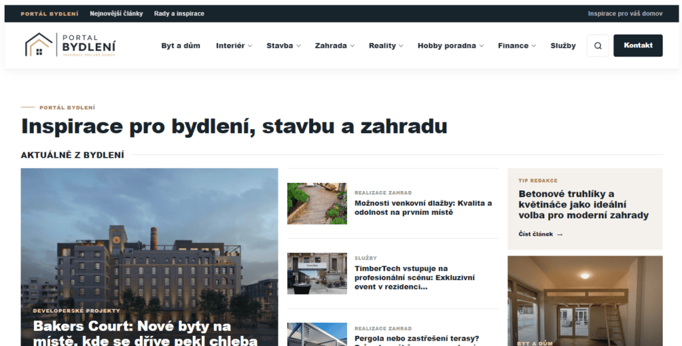Open the Interiér menu item
Image resolution: width=682 pixels, height=346 pixels.
[x=230, y=46]
